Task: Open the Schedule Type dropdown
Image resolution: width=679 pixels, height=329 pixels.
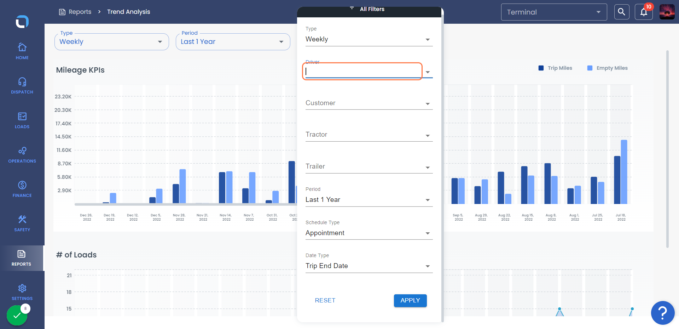Action: click(x=369, y=233)
